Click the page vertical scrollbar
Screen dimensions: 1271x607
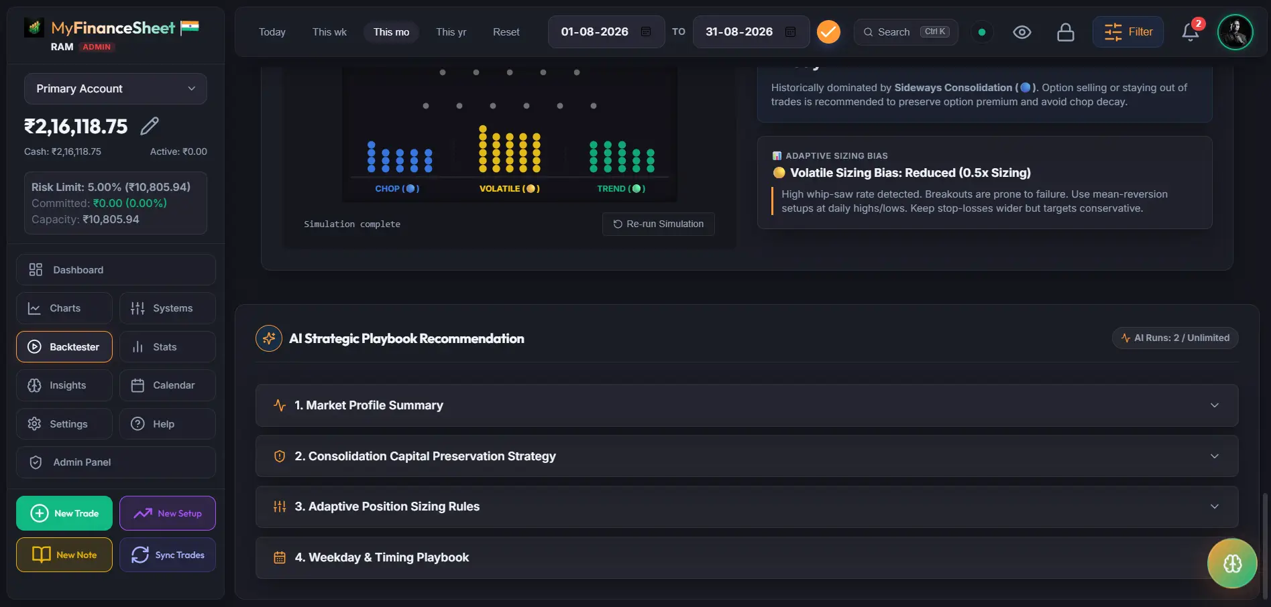[1265, 546]
